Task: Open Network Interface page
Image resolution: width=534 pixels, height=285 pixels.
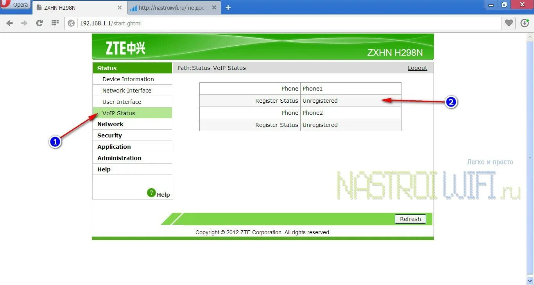Action: coord(127,91)
